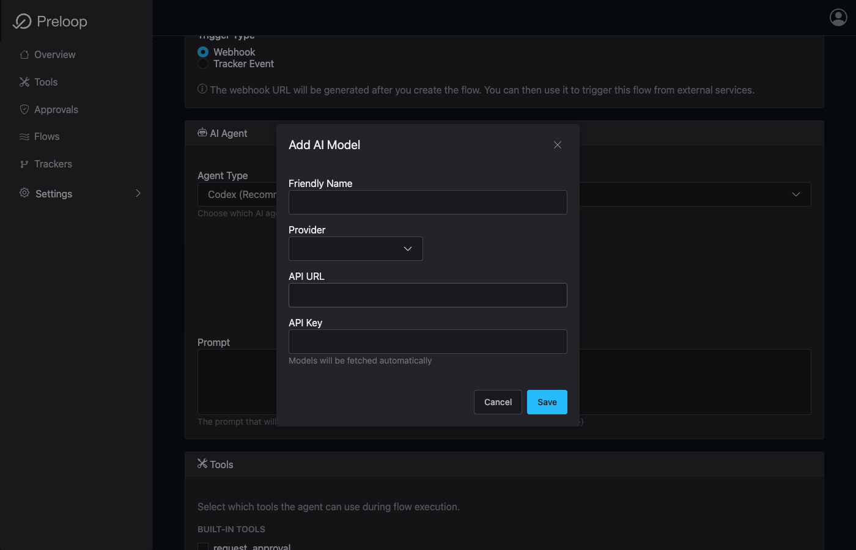
Task: Click the AI Agent robot icon
Action: click(x=202, y=132)
